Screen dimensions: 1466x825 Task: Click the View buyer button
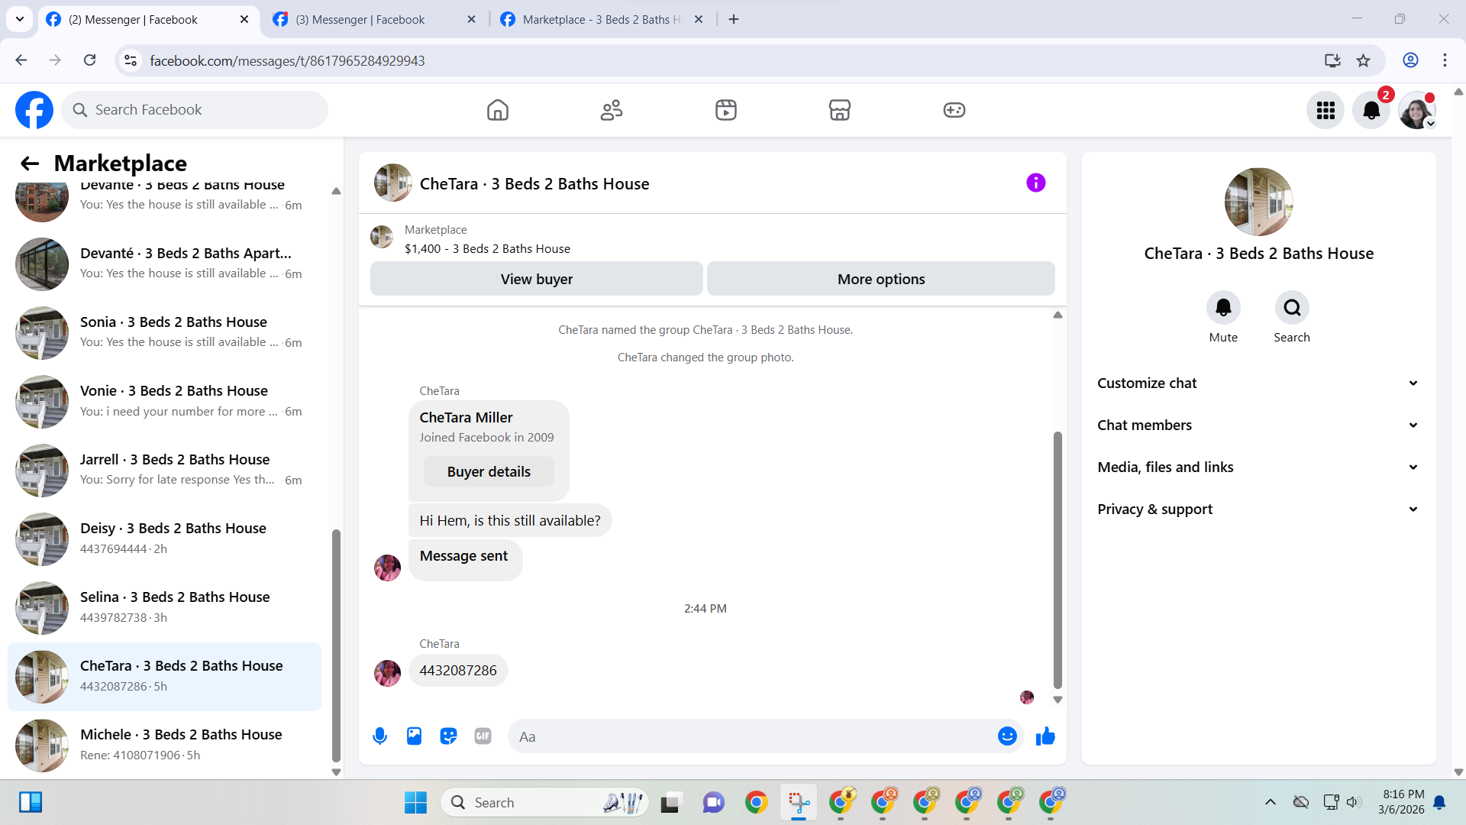536,279
